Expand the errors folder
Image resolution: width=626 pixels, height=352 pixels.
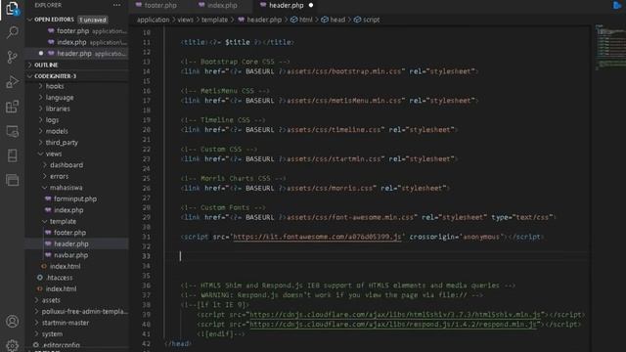click(x=59, y=176)
